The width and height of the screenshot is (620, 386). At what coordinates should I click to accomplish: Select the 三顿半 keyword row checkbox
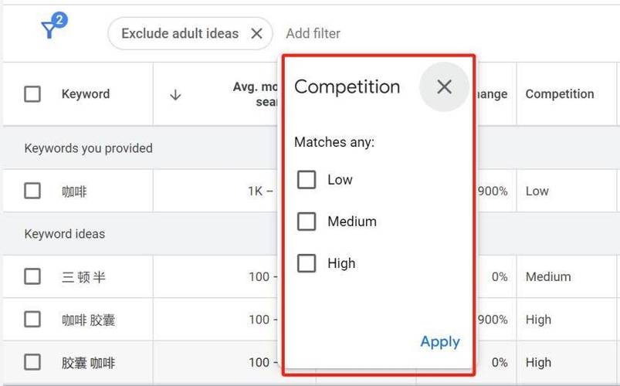click(32, 276)
